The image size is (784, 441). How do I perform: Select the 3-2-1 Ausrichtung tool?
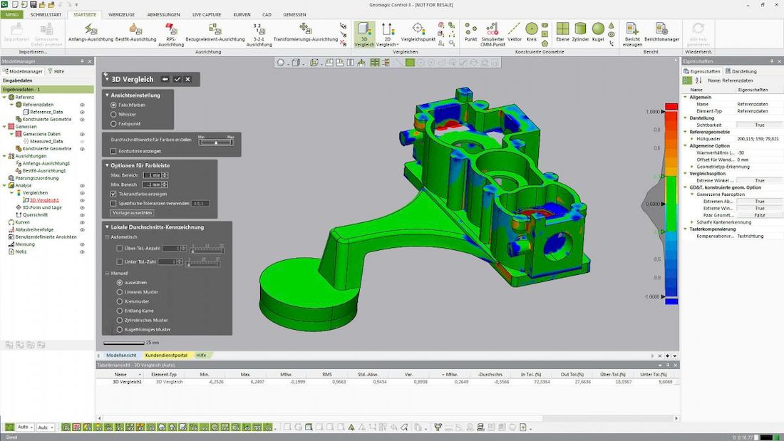coord(259,34)
